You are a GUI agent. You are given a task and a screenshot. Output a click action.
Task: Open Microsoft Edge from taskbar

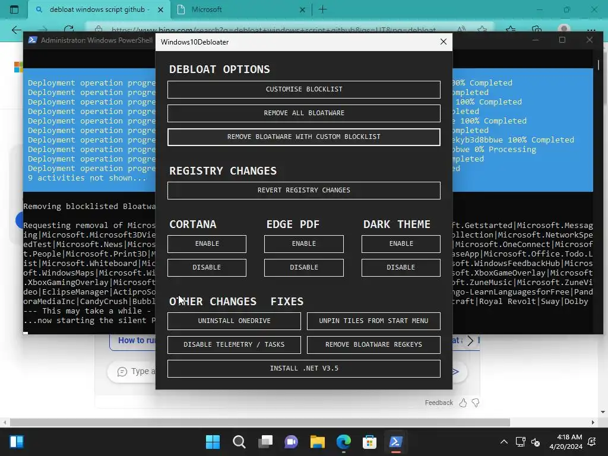pos(344,442)
